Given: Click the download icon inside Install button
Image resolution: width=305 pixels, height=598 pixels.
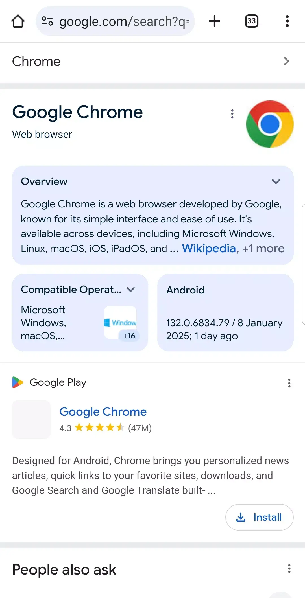Looking at the screenshot, I should click(241, 517).
